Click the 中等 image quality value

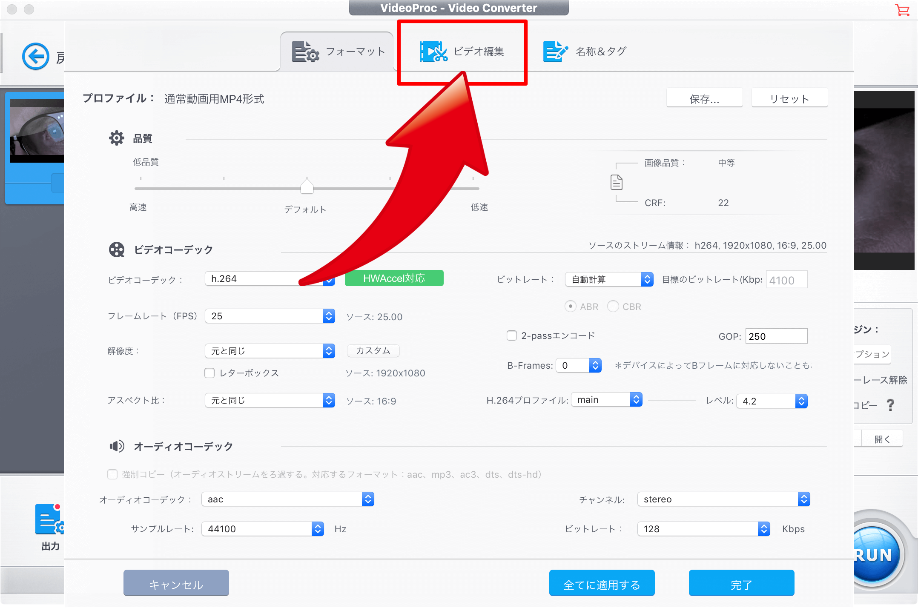pos(726,163)
